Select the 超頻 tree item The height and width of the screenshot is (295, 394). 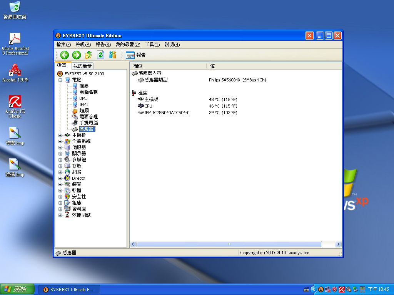coord(84,111)
